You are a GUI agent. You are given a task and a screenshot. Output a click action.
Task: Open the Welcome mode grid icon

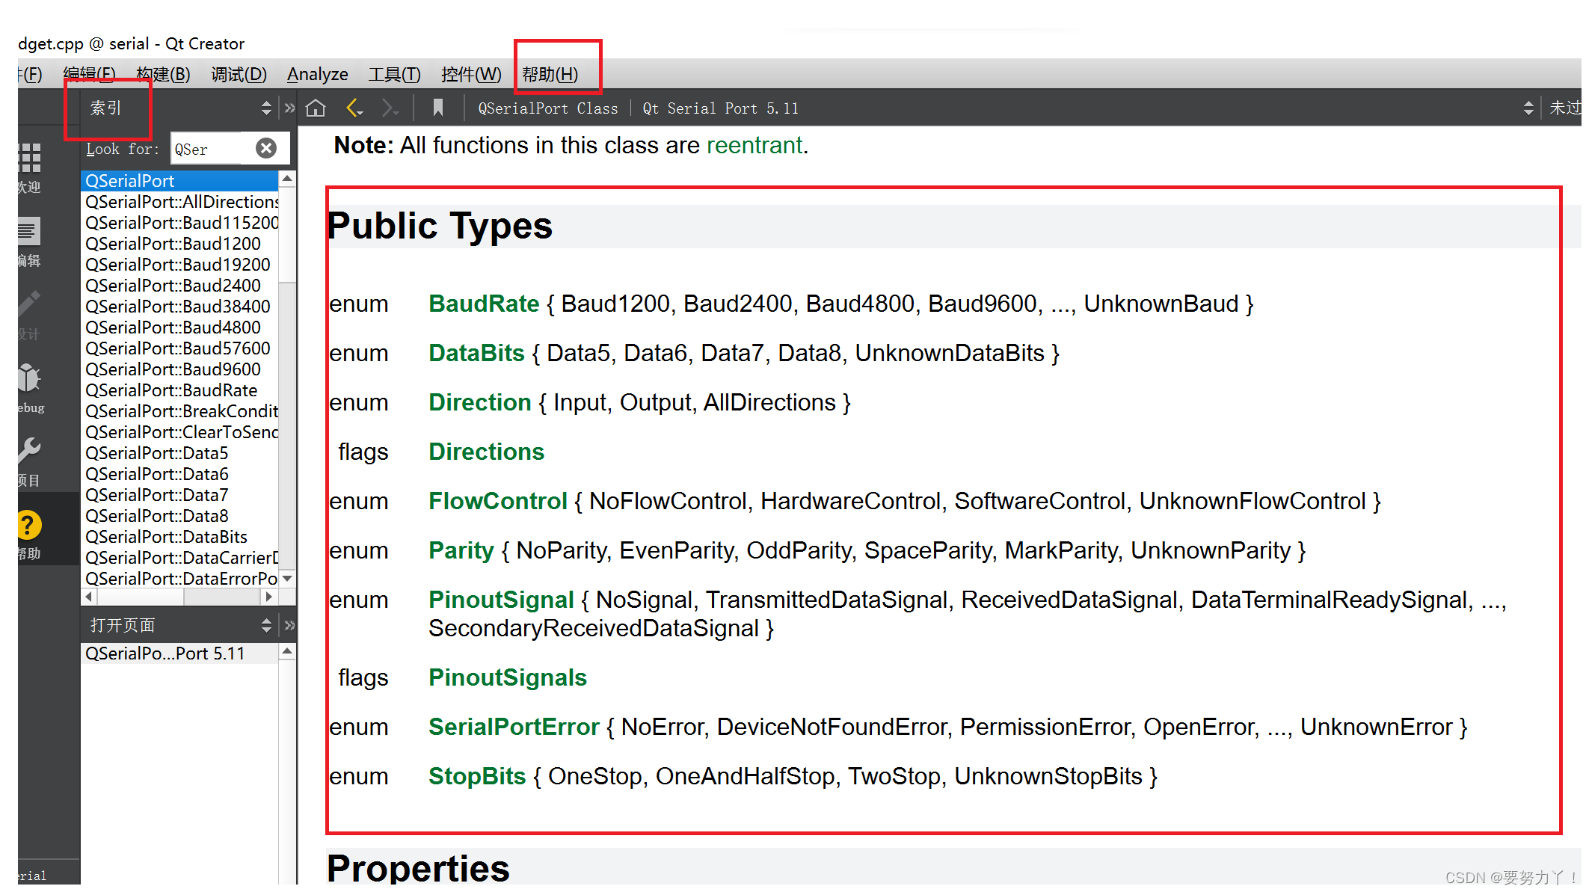(x=31, y=158)
